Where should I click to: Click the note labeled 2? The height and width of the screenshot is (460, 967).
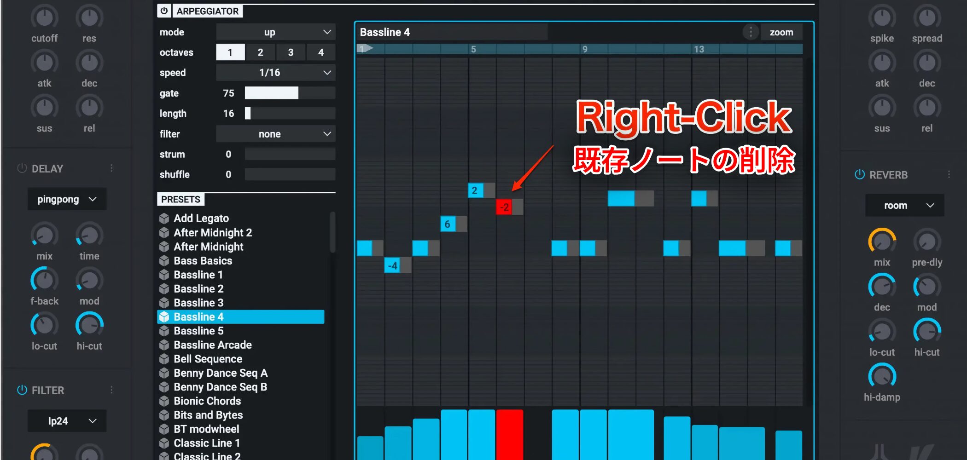tap(475, 190)
